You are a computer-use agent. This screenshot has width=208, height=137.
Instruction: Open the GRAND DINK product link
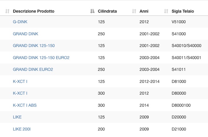tap(26, 34)
